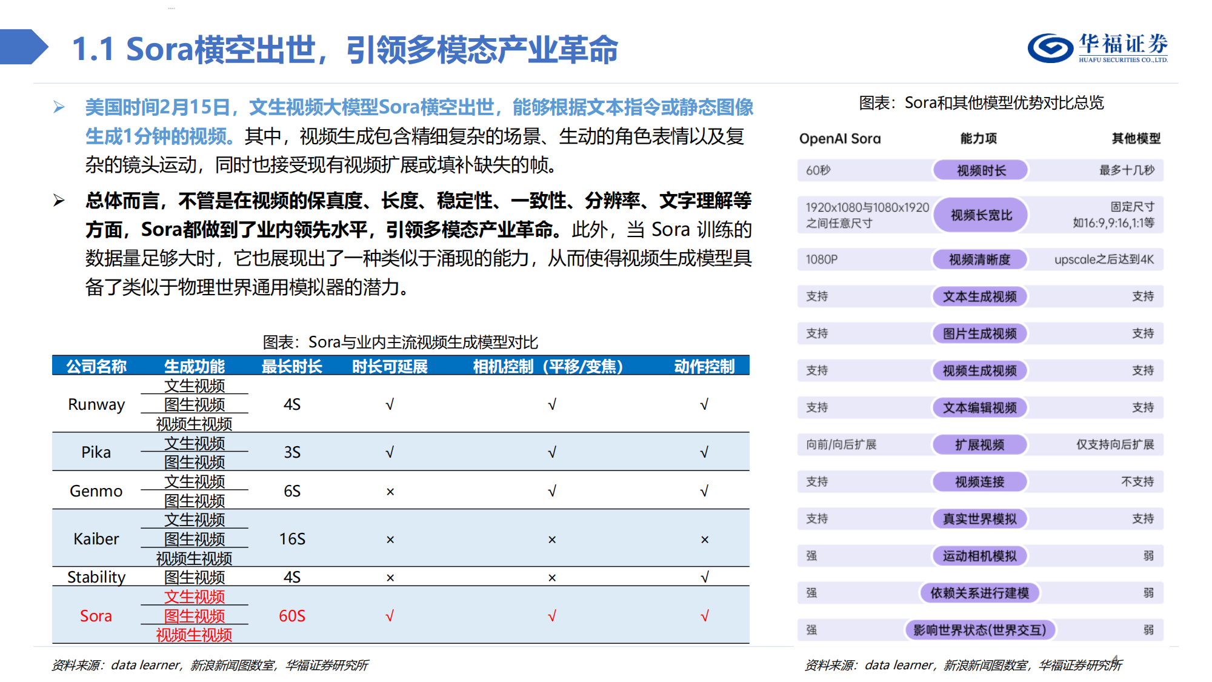This screenshot has width=1212, height=682.
Task: Select the '影响世界状态(世界交互)' pill
Action: point(980,629)
